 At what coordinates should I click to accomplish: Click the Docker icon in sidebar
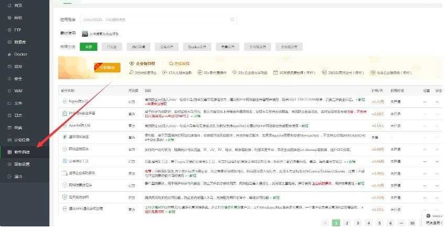tap(9, 54)
